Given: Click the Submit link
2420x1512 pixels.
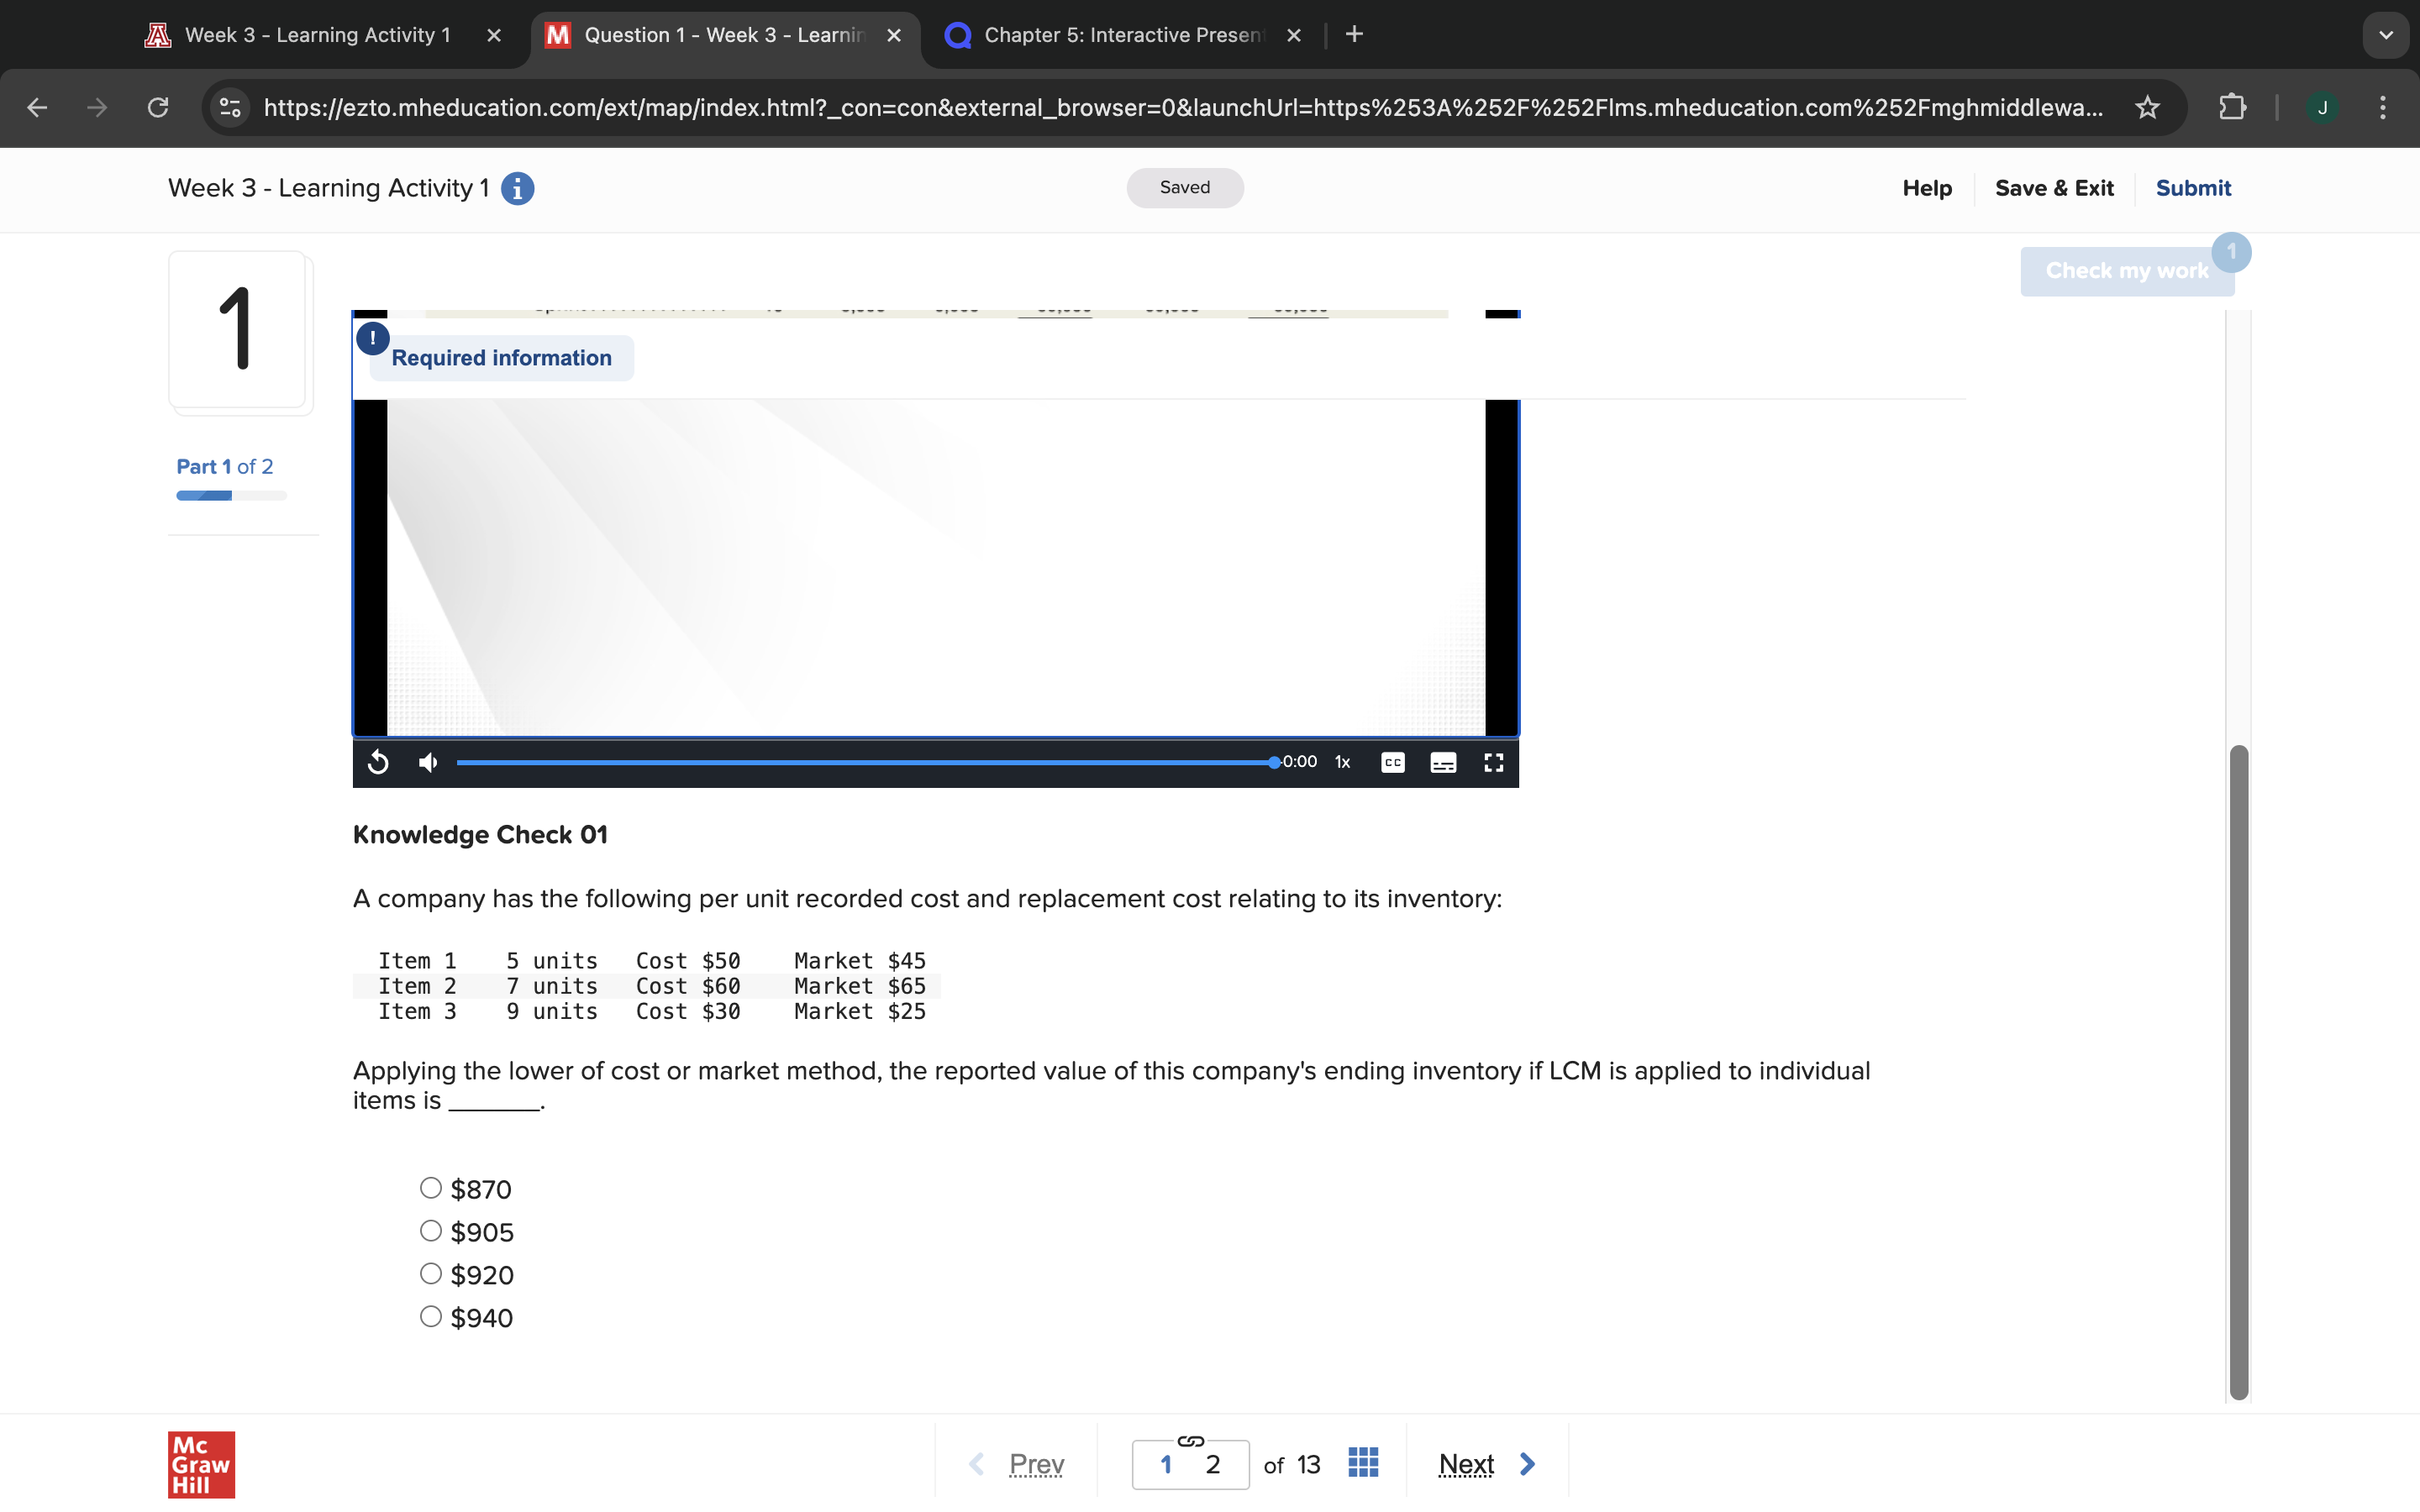Looking at the screenshot, I should point(2192,188).
